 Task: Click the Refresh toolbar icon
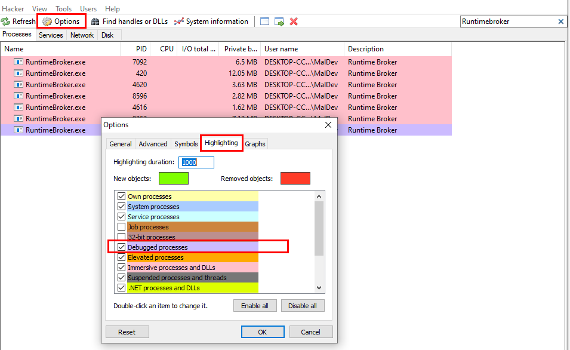[x=5, y=22]
